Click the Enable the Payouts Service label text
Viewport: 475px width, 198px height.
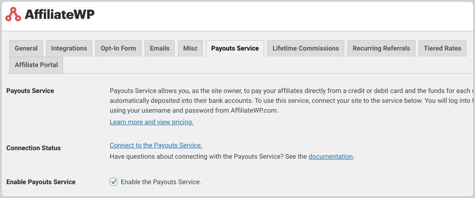pyautogui.click(x=161, y=182)
